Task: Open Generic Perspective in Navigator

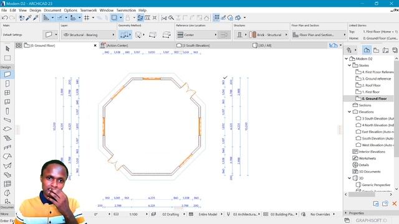Action: 376,185
